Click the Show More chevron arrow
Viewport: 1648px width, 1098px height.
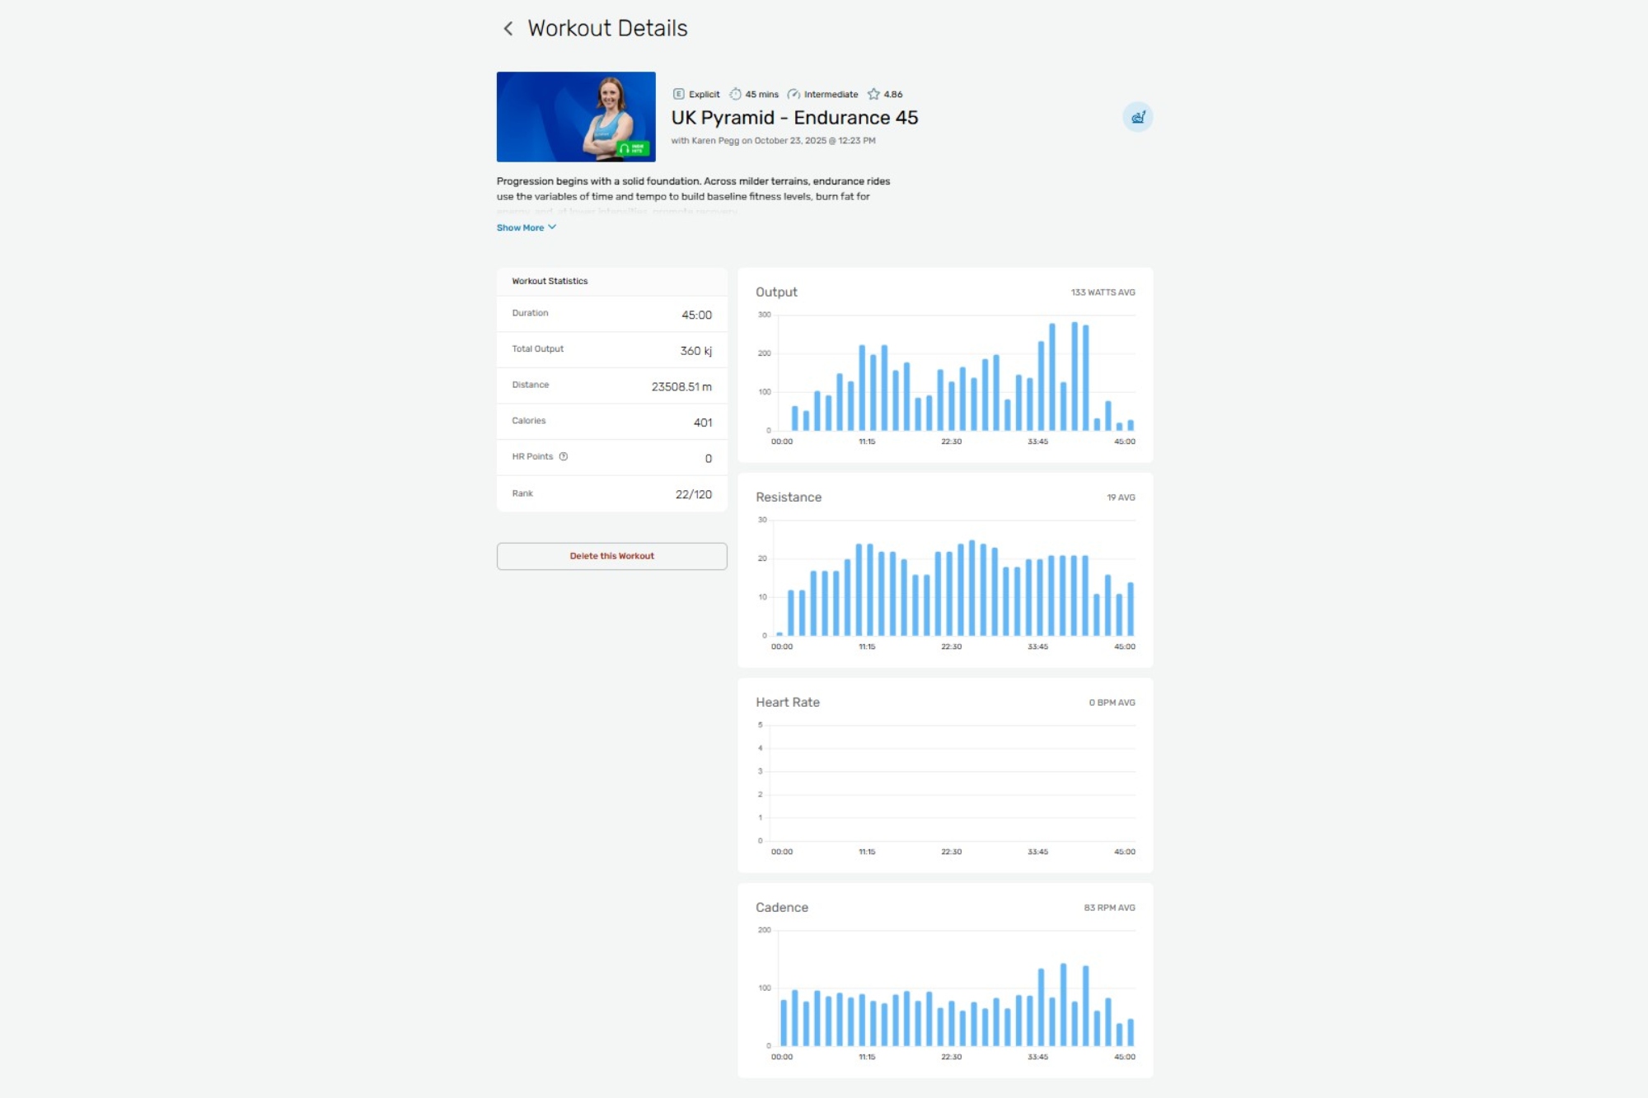point(552,227)
